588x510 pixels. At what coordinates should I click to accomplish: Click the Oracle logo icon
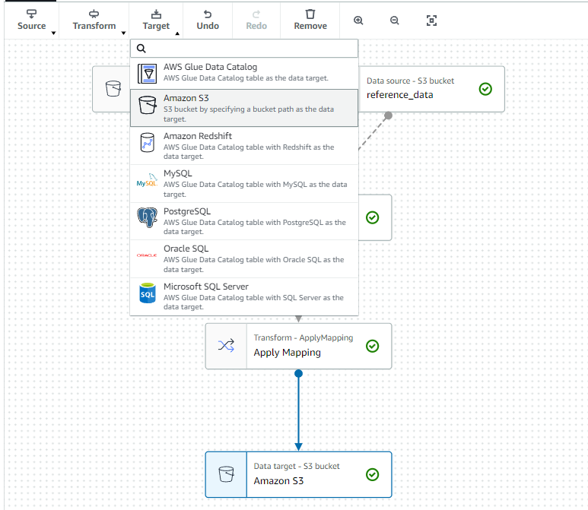[x=147, y=255]
